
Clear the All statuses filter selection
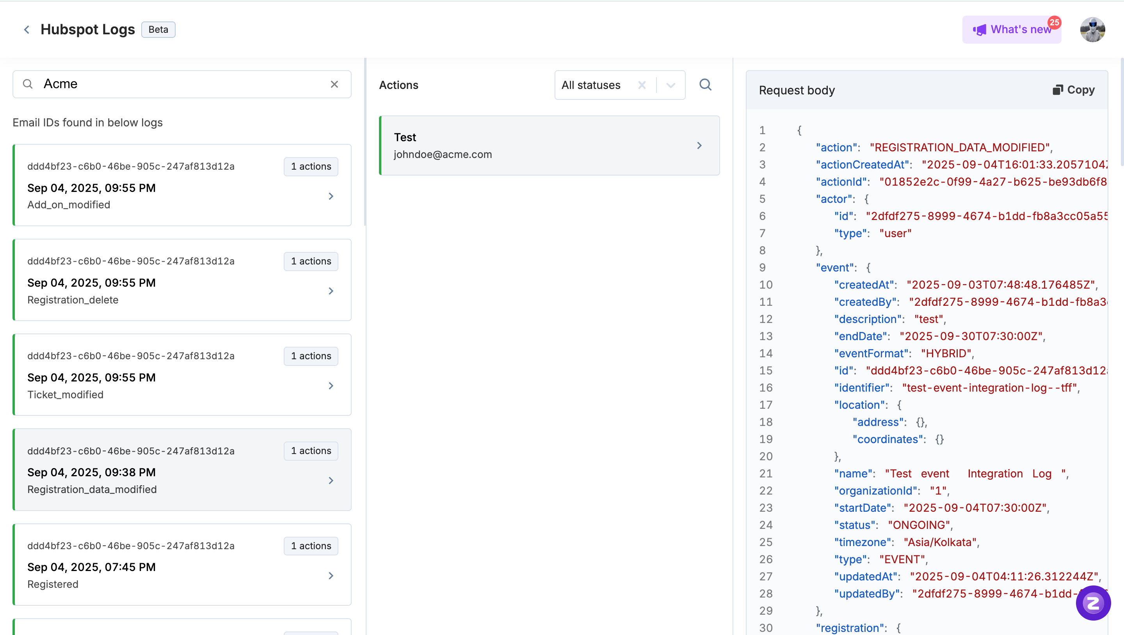pyautogui.click(x=641, y=85)
